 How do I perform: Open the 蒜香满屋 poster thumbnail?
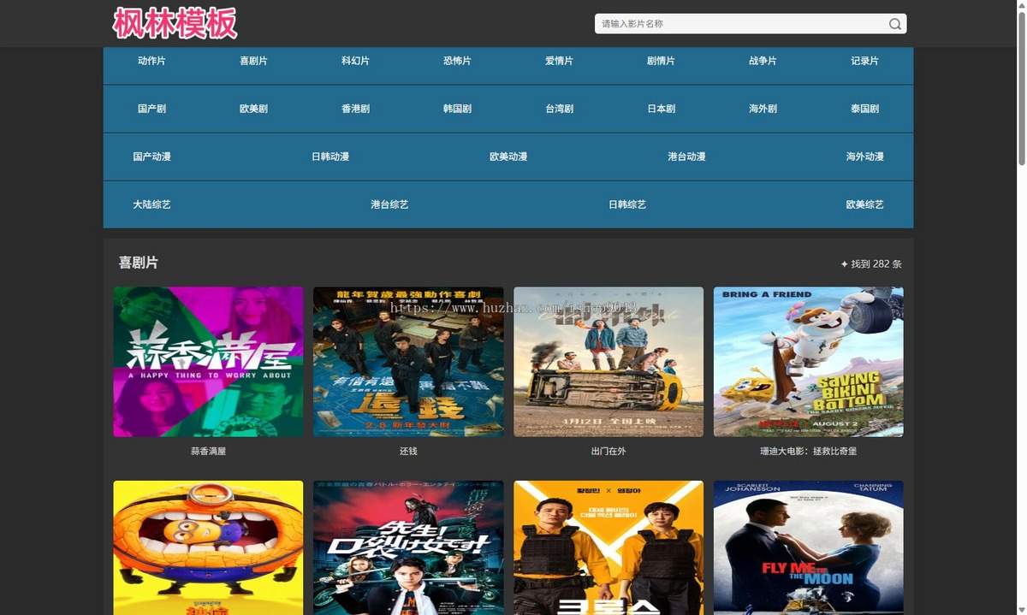[x=208, y=362]
